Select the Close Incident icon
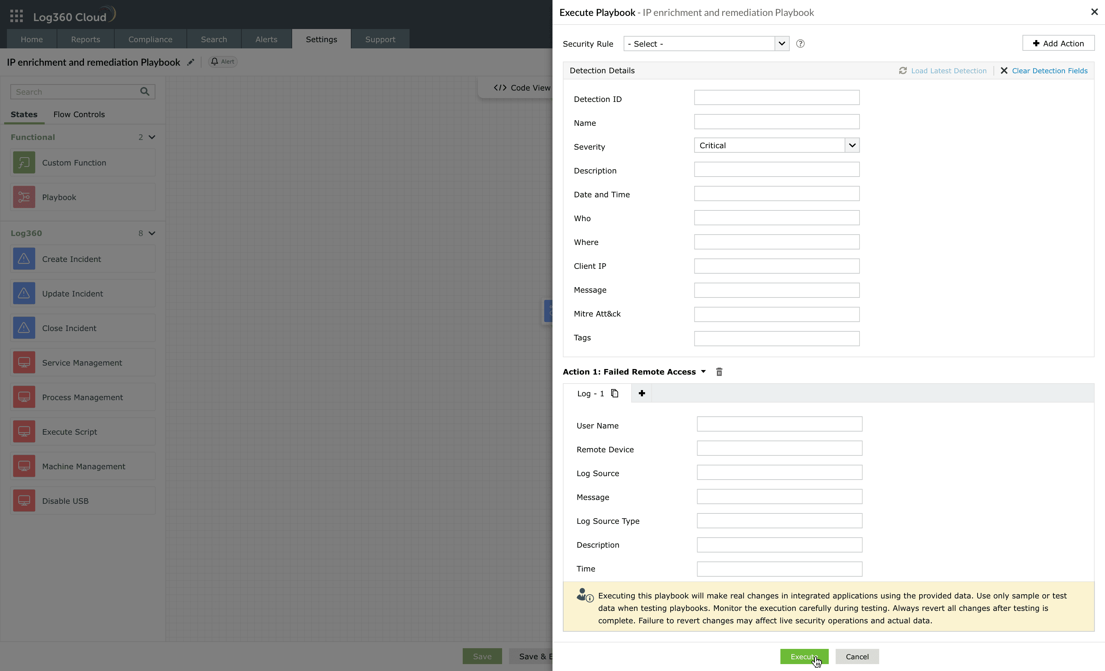 click(24, 328)
